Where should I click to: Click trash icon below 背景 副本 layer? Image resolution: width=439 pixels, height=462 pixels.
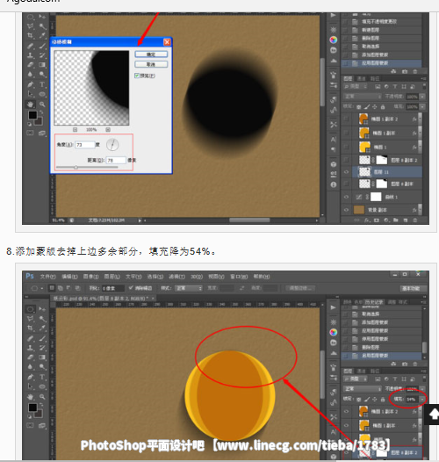(414, 220)
